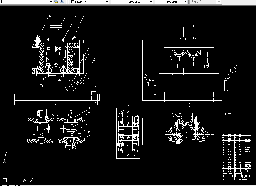The image size is (256, 186).
Task: Click balloon number 2 in front view
Action: [x=66, y=16]
